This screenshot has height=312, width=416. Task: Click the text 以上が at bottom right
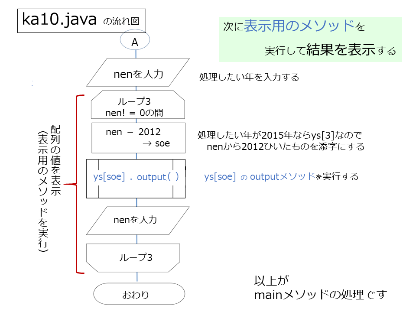[x=271, y=281]
